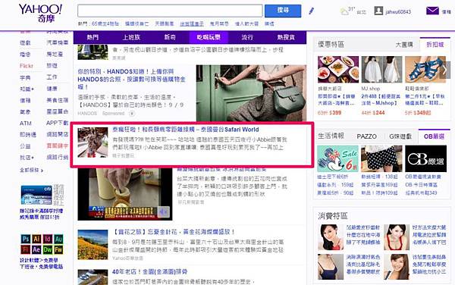Screen dimensions: 455x285
Task: Switch to the 新奇 tab
Action: point(170,37)
